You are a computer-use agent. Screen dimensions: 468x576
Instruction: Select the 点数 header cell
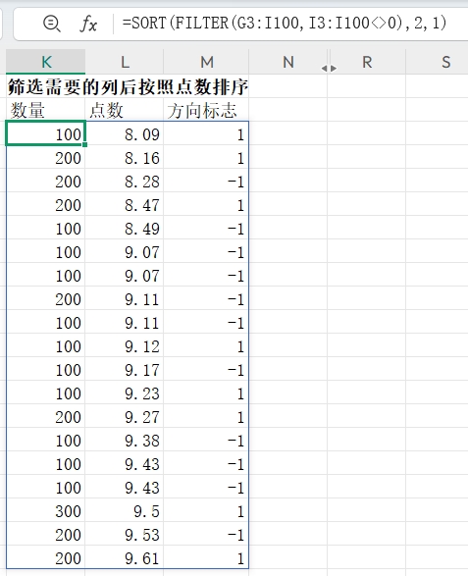125,110
